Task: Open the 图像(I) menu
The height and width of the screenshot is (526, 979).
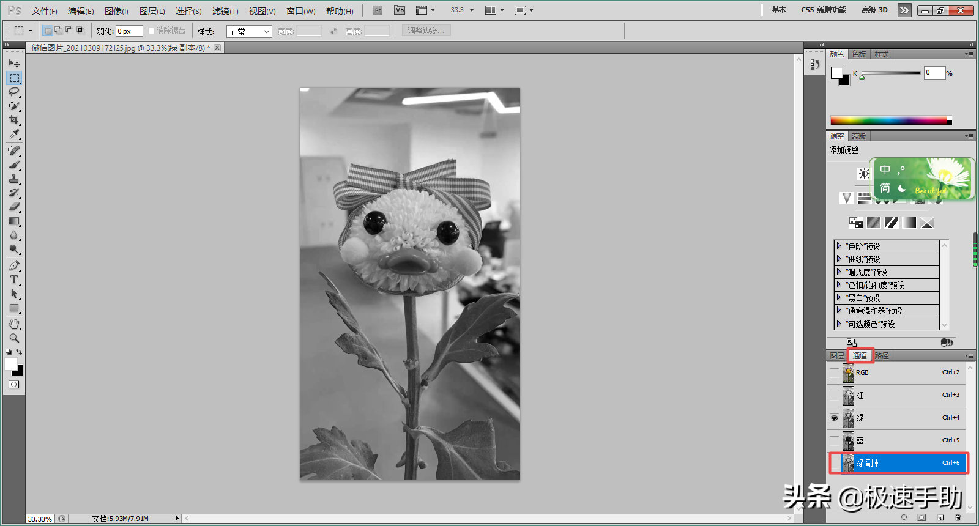Action: [116, 11]
